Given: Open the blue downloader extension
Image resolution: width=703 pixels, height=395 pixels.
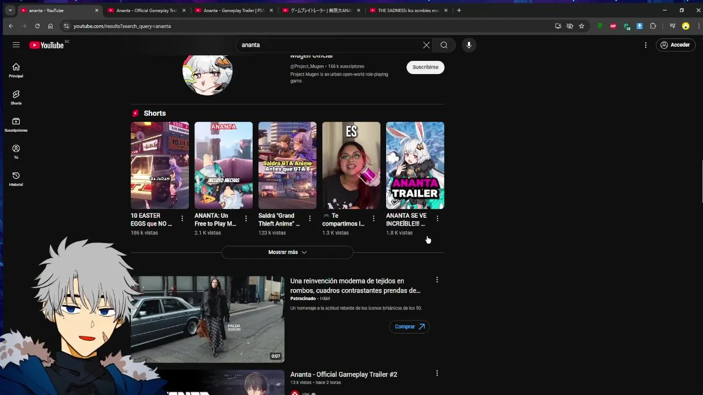Looking at the screenshot, I should (640, 26).
